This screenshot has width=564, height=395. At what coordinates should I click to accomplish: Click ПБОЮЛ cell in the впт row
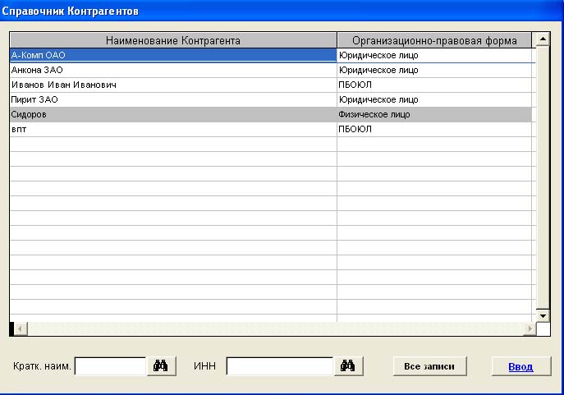coord(434,129)
